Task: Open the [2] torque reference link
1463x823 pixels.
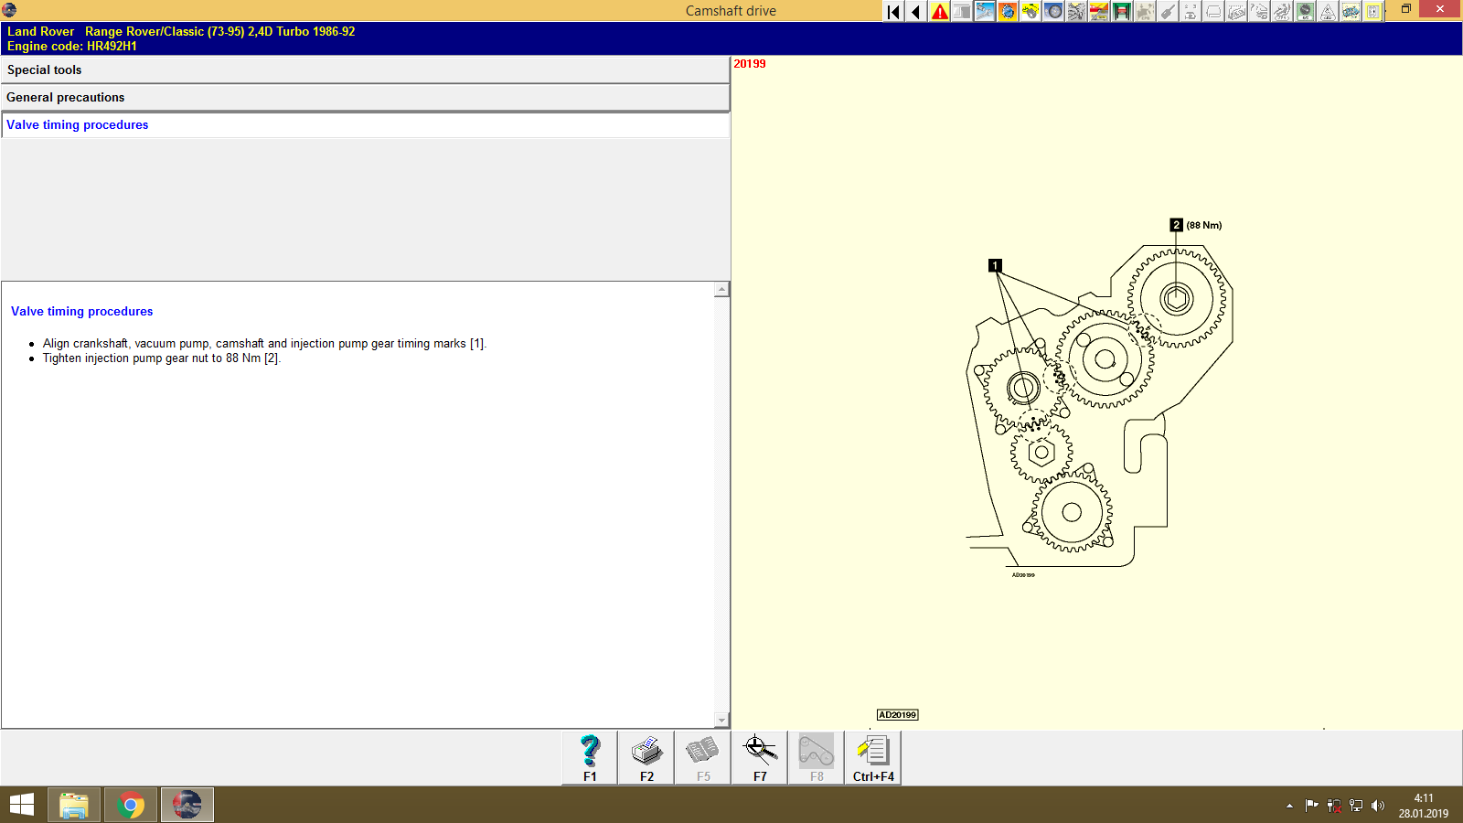Action: pyautogui.click(x=271, y=358)
